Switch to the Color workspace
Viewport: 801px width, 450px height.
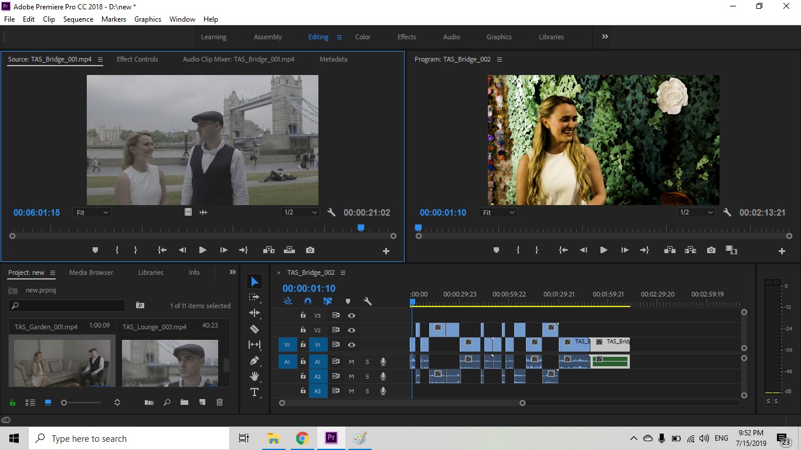(363, 37)
